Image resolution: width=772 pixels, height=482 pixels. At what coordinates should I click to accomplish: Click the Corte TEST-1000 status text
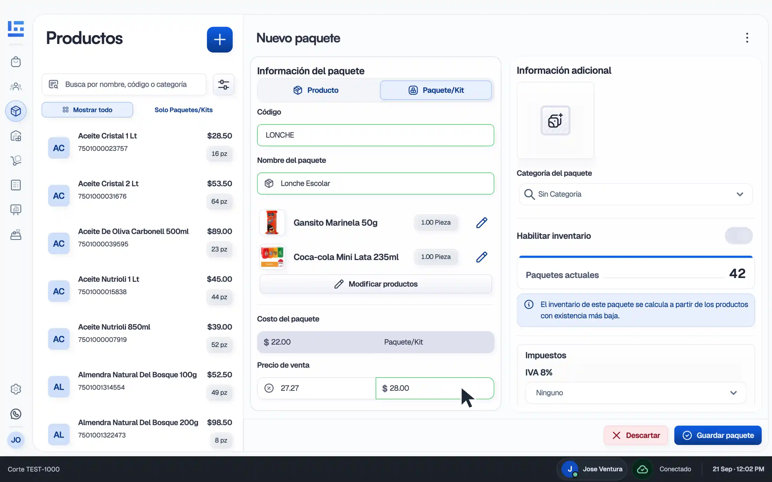coord(34,469)
